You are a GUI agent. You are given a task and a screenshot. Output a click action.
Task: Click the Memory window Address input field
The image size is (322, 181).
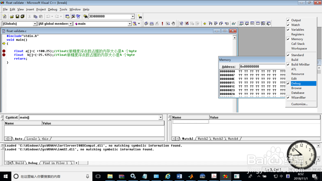(x=262, y=67)
